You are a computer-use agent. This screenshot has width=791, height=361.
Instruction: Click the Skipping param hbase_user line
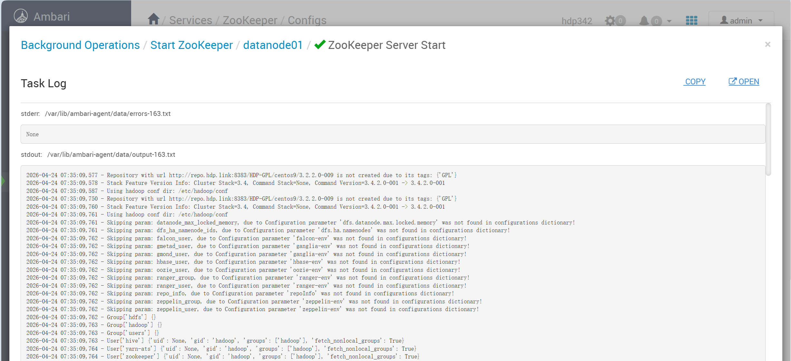(243, 262)
